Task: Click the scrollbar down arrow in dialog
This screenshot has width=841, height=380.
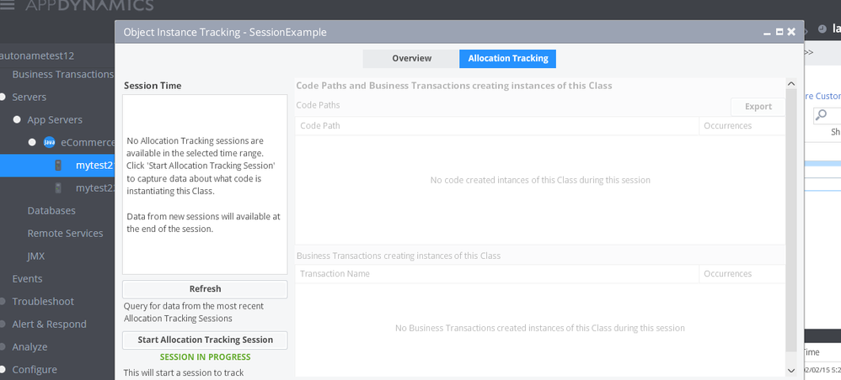Action: pyautogui.click(x=790, y=370)
